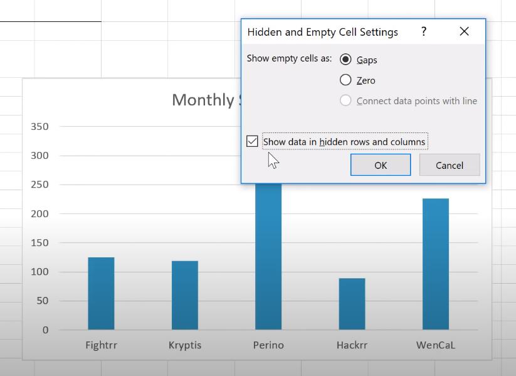Select the Zero radio option
The width and height of the screenshot is (516, 376).
click(345, 80)
